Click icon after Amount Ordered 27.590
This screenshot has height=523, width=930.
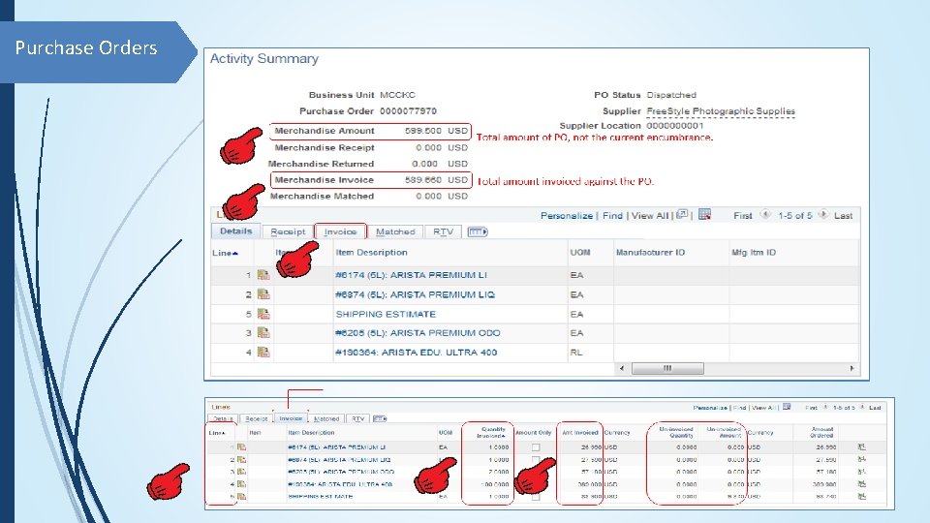point(862,459)
